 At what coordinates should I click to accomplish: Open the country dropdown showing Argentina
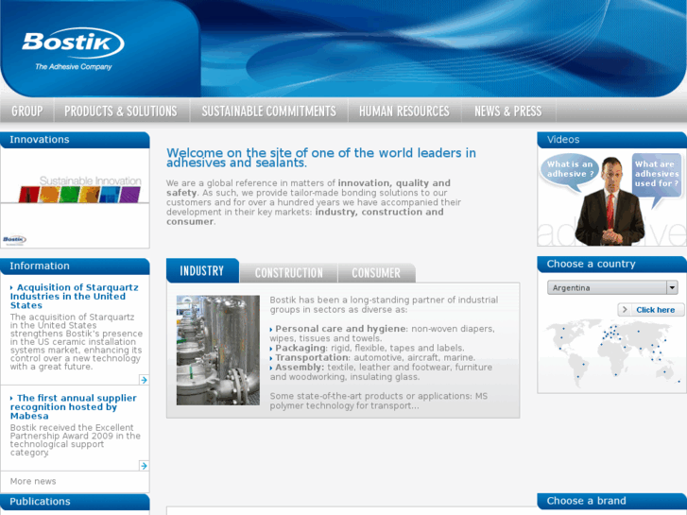612,287
